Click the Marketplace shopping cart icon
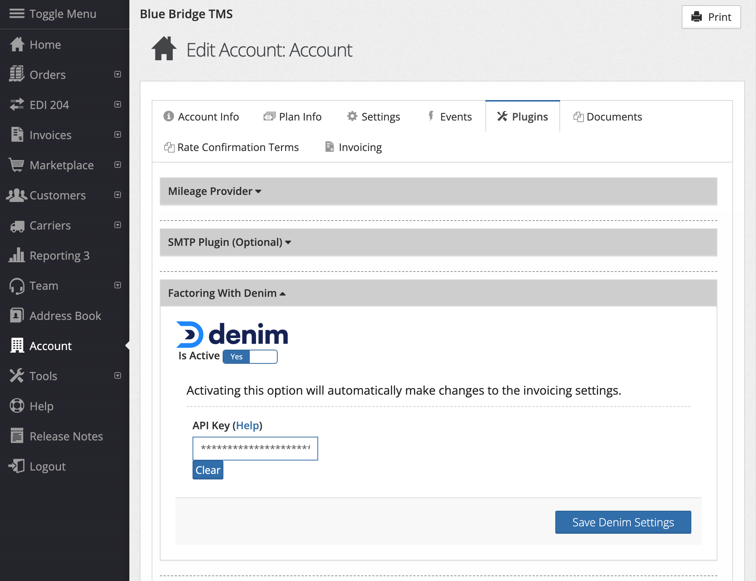Image resolution: width=756 pixels, height=581 pixels. point(17,165)
